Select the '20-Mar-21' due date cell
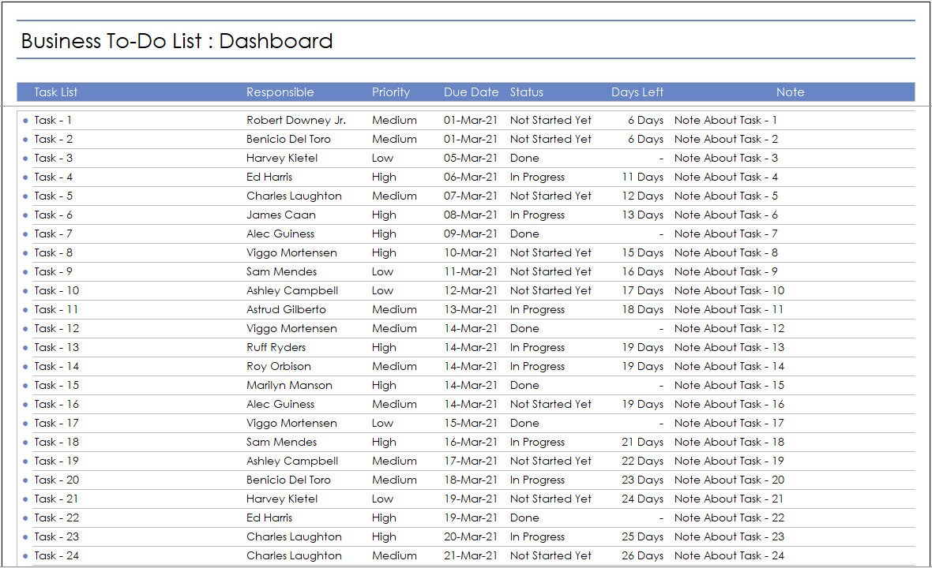 (470, 537)
